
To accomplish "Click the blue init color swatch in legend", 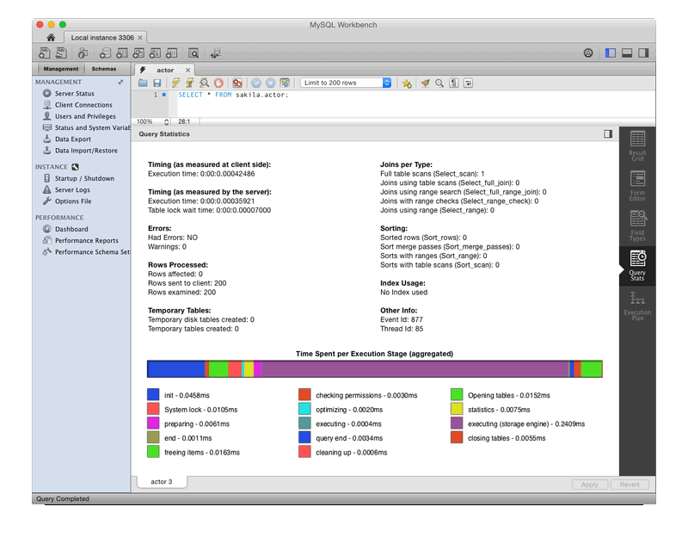I will (x=153, y=394).
